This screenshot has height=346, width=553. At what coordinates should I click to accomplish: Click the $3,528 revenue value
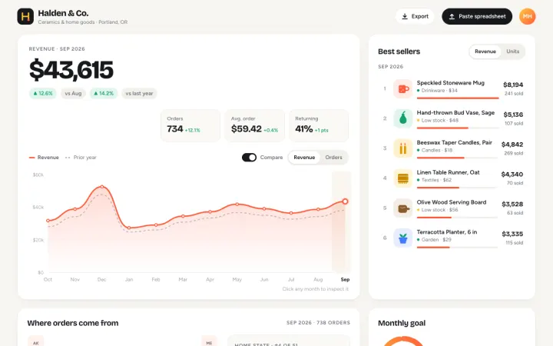click(x=512, y=204)
